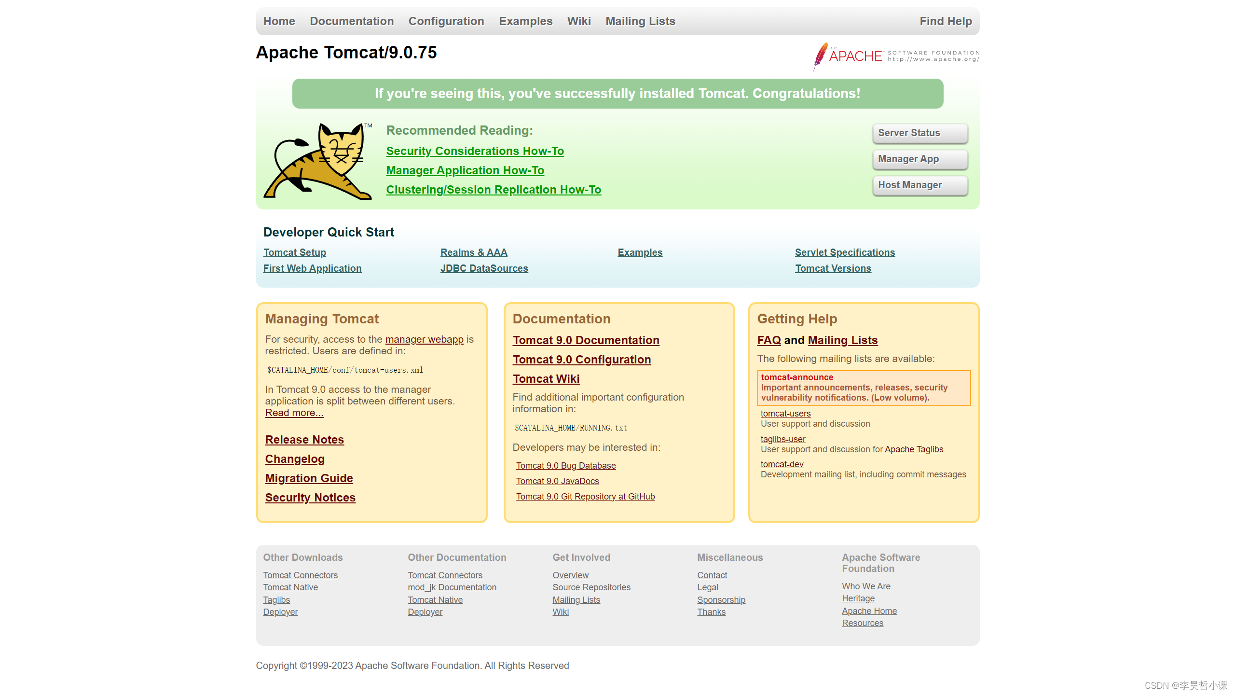Screen dimensions: 1235x695
Task: Open Find Help in the navigation bar
Action: point(946,21)
